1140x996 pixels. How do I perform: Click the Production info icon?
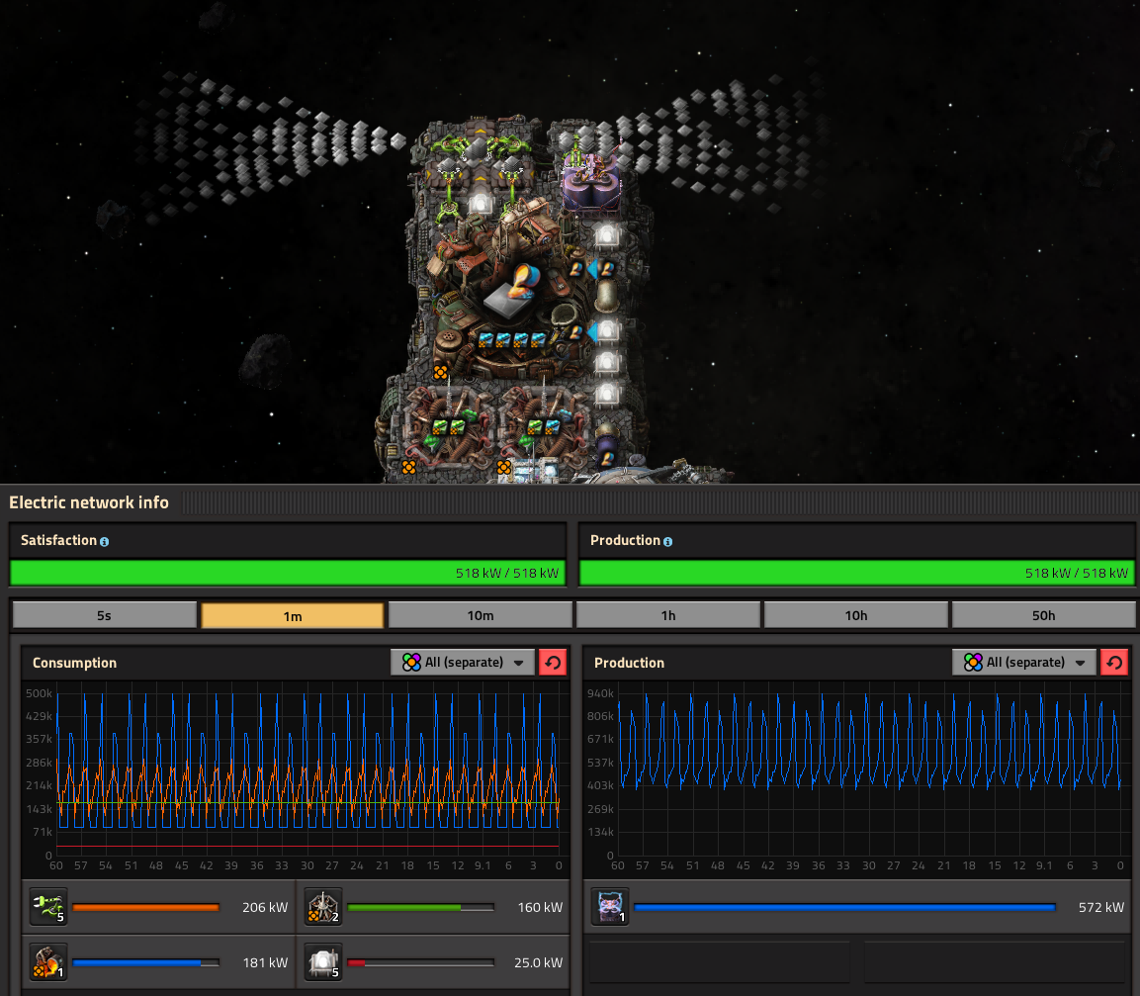[667, 541]
